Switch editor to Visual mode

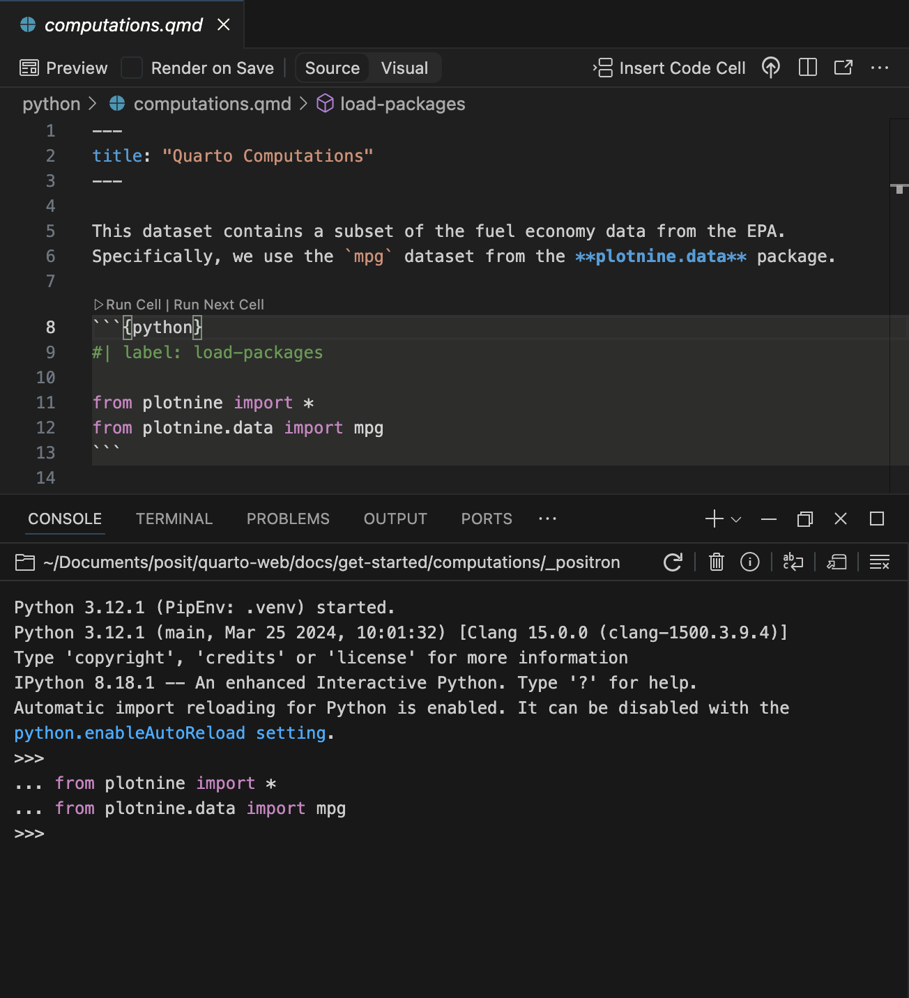pyautogui.click(x=404, y=68)
